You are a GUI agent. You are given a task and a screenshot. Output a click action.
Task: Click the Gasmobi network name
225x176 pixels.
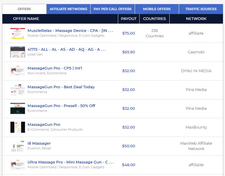point(196,52)
